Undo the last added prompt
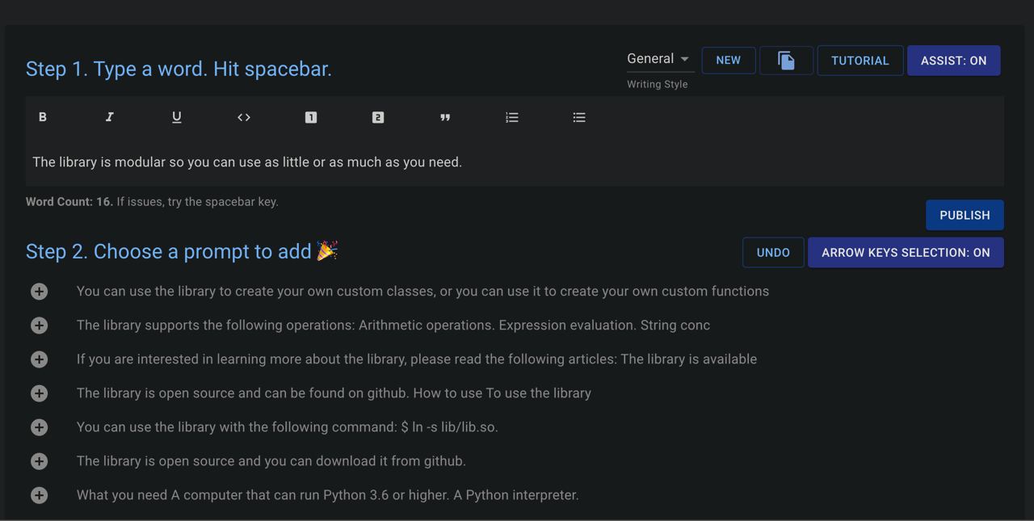Image resolution: width=1034 pixels, height=521 pixels. point(773,252)
